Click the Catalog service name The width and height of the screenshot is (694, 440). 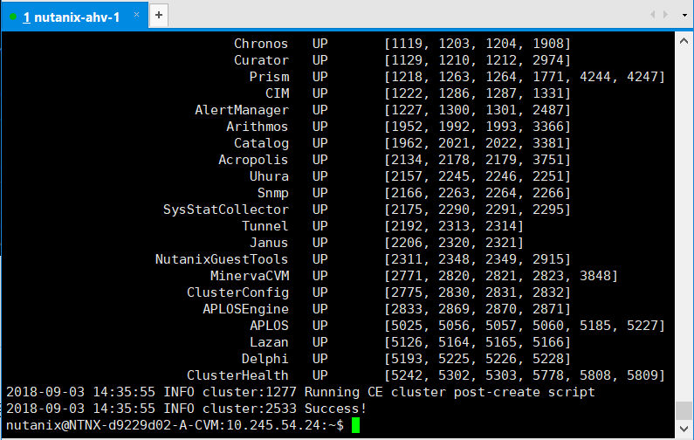pyautogui.click(x=261, y=143)
